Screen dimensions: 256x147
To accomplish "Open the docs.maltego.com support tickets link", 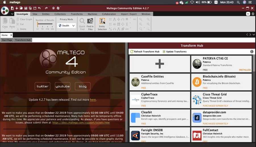I will [81, 123].
